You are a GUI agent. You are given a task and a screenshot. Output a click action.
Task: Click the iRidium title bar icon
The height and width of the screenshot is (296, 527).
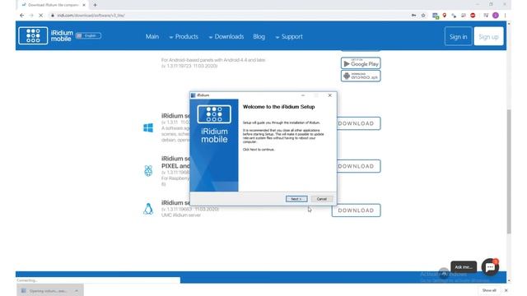point(194,95)
